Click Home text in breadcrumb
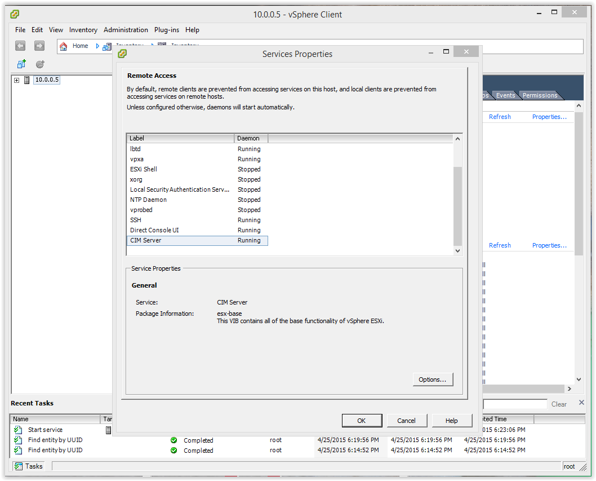 coord(80,46)
